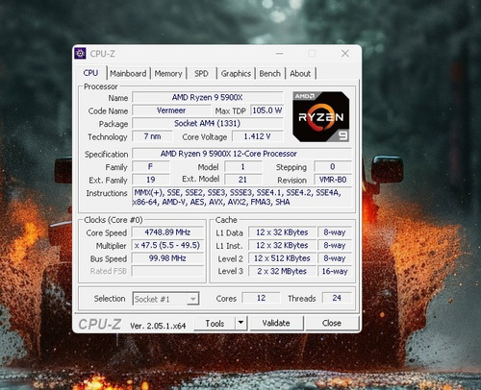Show the About tab
The width and height of the screenshot is (481, 390).
300,74
